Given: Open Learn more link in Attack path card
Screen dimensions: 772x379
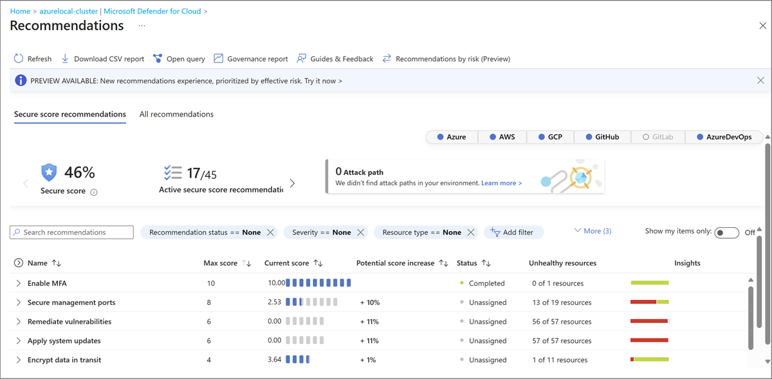Looking at the screenshot, I should pyautogui.click(x=501, y=183).
